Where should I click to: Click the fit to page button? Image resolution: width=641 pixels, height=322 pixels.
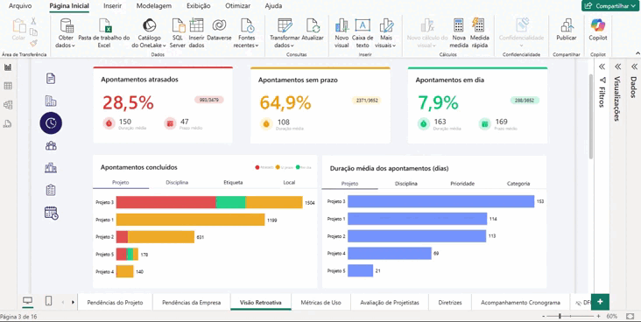click(630, 316)
